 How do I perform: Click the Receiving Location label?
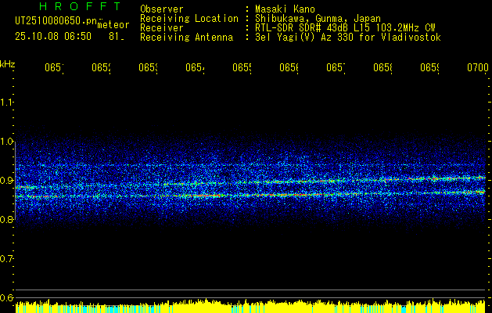tap(189, 19)
